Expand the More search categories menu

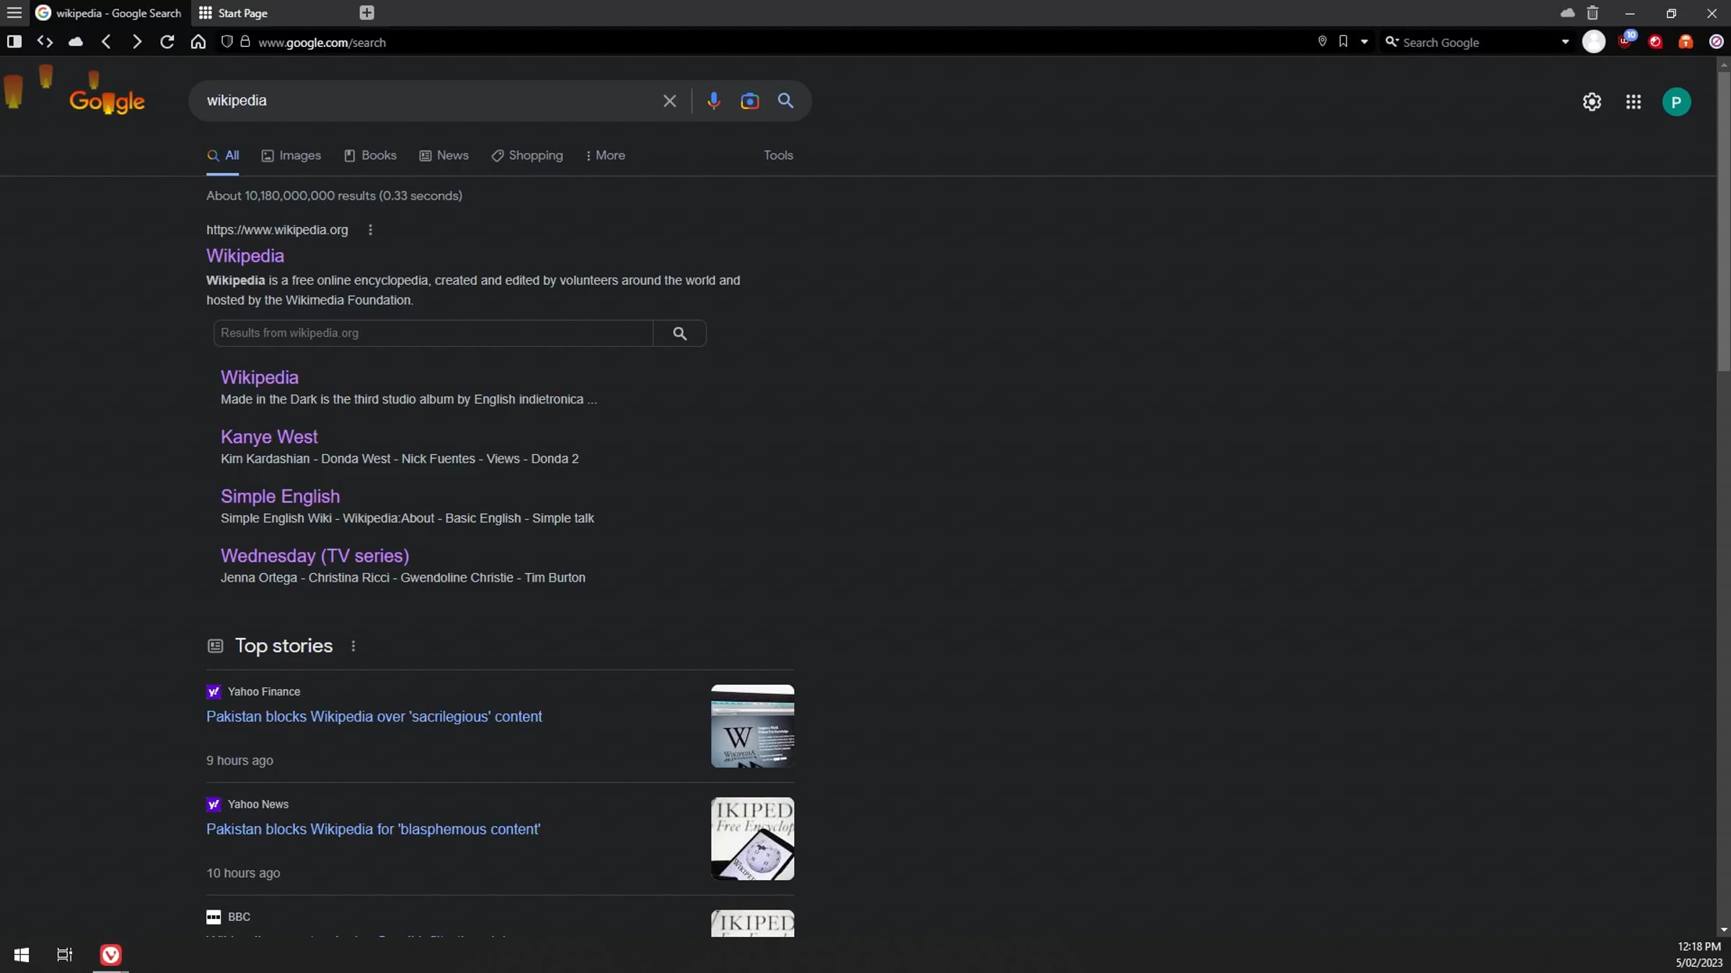click(606, 156)
